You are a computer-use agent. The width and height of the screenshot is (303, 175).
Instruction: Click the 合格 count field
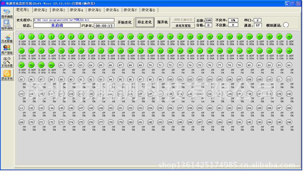pyautogui.click(x=208, y=25)
